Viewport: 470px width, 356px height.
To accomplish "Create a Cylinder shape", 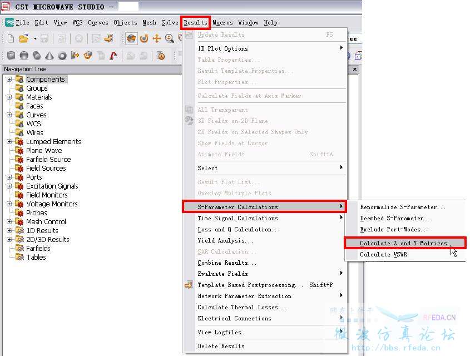I will pos(37,56).
